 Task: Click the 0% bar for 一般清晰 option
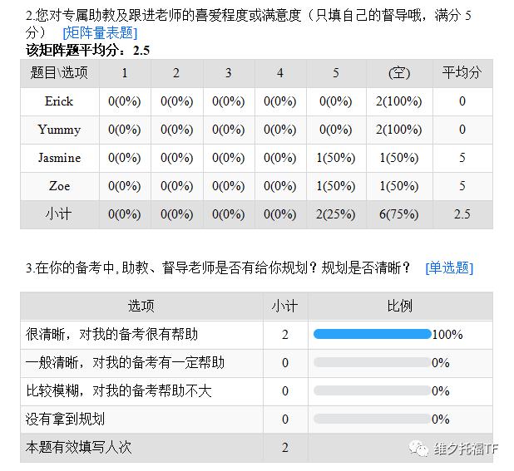tap(372, 363)
